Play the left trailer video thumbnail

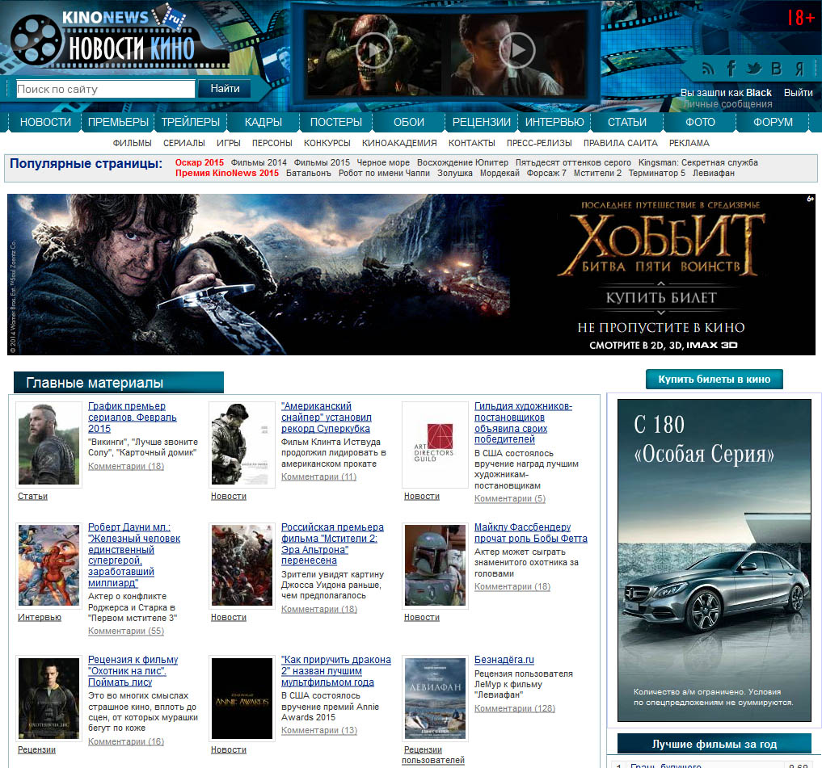coord(373,52)
